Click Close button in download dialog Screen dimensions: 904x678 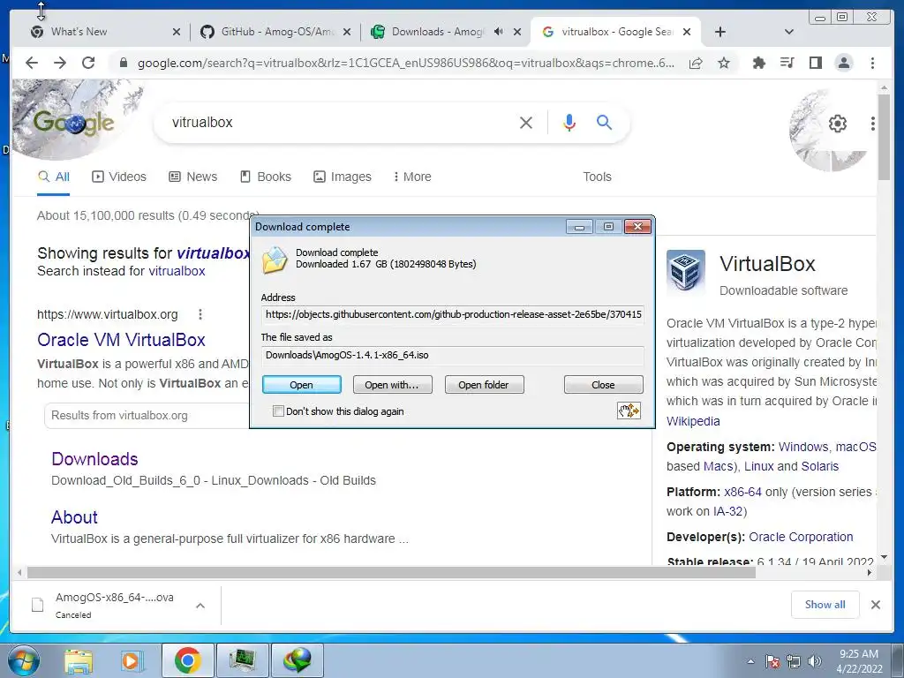point(603,385)
